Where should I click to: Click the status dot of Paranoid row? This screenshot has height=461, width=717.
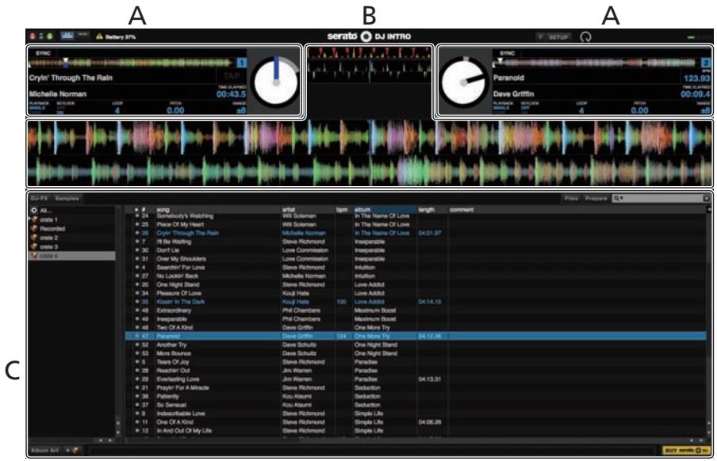coord(136,337)
